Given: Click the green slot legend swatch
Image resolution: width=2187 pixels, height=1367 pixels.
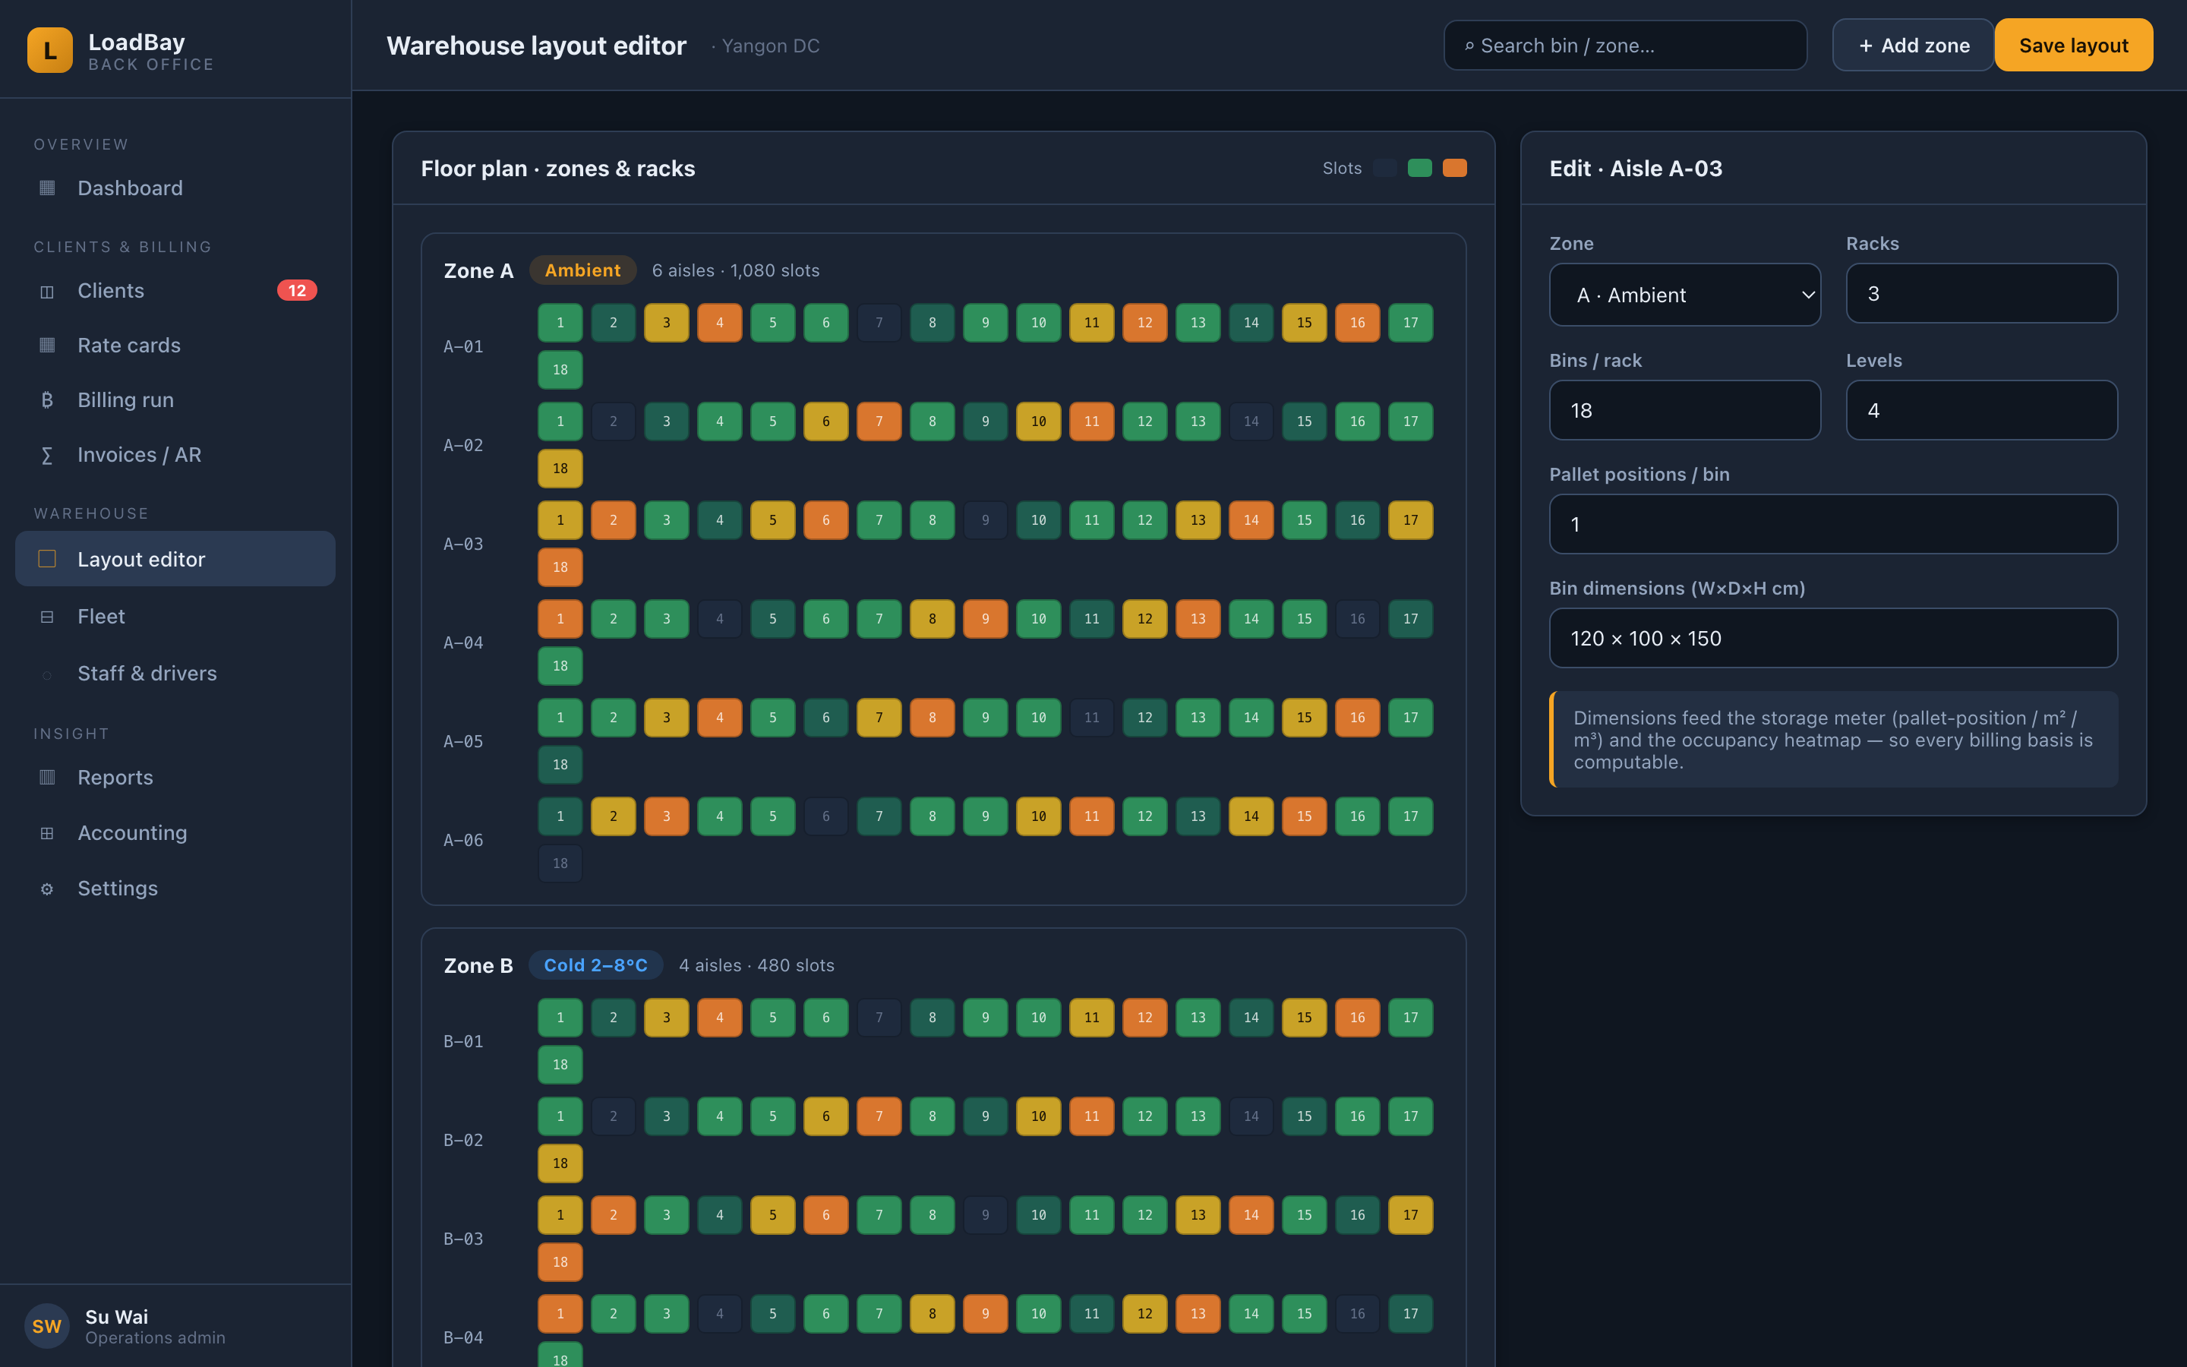Looking at the screenshot, I should tap(1420, 168).
